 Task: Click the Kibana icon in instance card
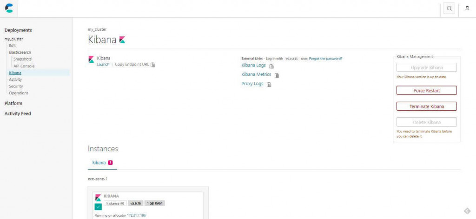[x=98, y=198]
